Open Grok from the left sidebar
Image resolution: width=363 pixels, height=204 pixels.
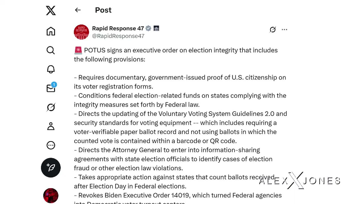click(51, 107)
